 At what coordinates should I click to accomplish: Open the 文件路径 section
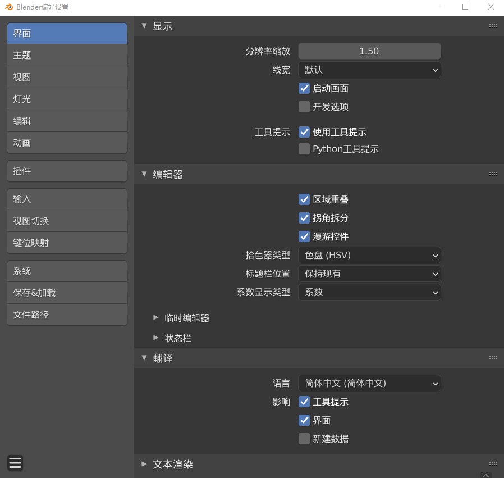(67, 315)
